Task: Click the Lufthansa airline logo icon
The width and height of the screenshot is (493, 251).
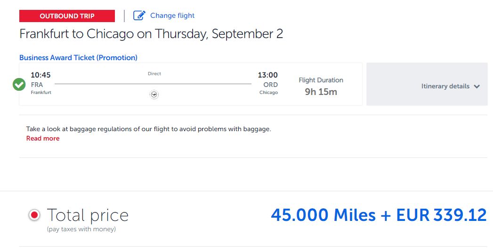Action: point(154,94)
